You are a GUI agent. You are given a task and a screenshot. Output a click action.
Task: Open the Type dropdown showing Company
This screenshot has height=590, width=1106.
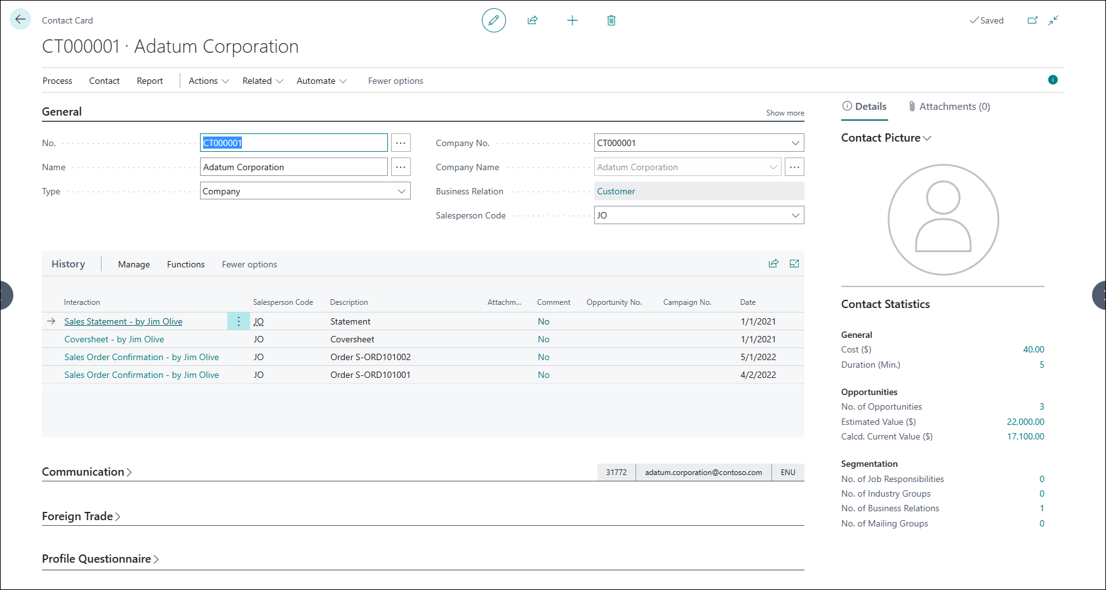click(401, 191)
